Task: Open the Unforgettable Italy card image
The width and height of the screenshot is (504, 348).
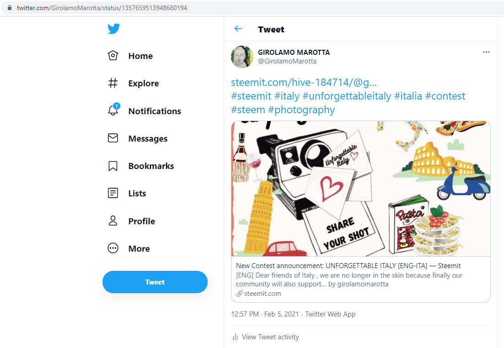Action: tap(360, 188)
